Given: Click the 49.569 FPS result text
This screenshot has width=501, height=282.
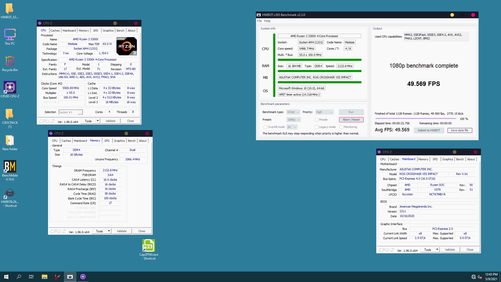Looking at the screenshot, I should (424, 84).
